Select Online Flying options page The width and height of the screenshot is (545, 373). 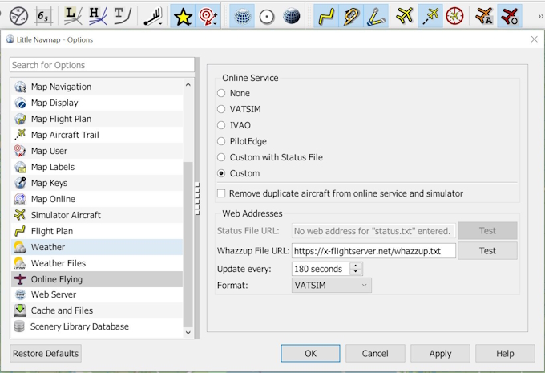pos(97,278)
